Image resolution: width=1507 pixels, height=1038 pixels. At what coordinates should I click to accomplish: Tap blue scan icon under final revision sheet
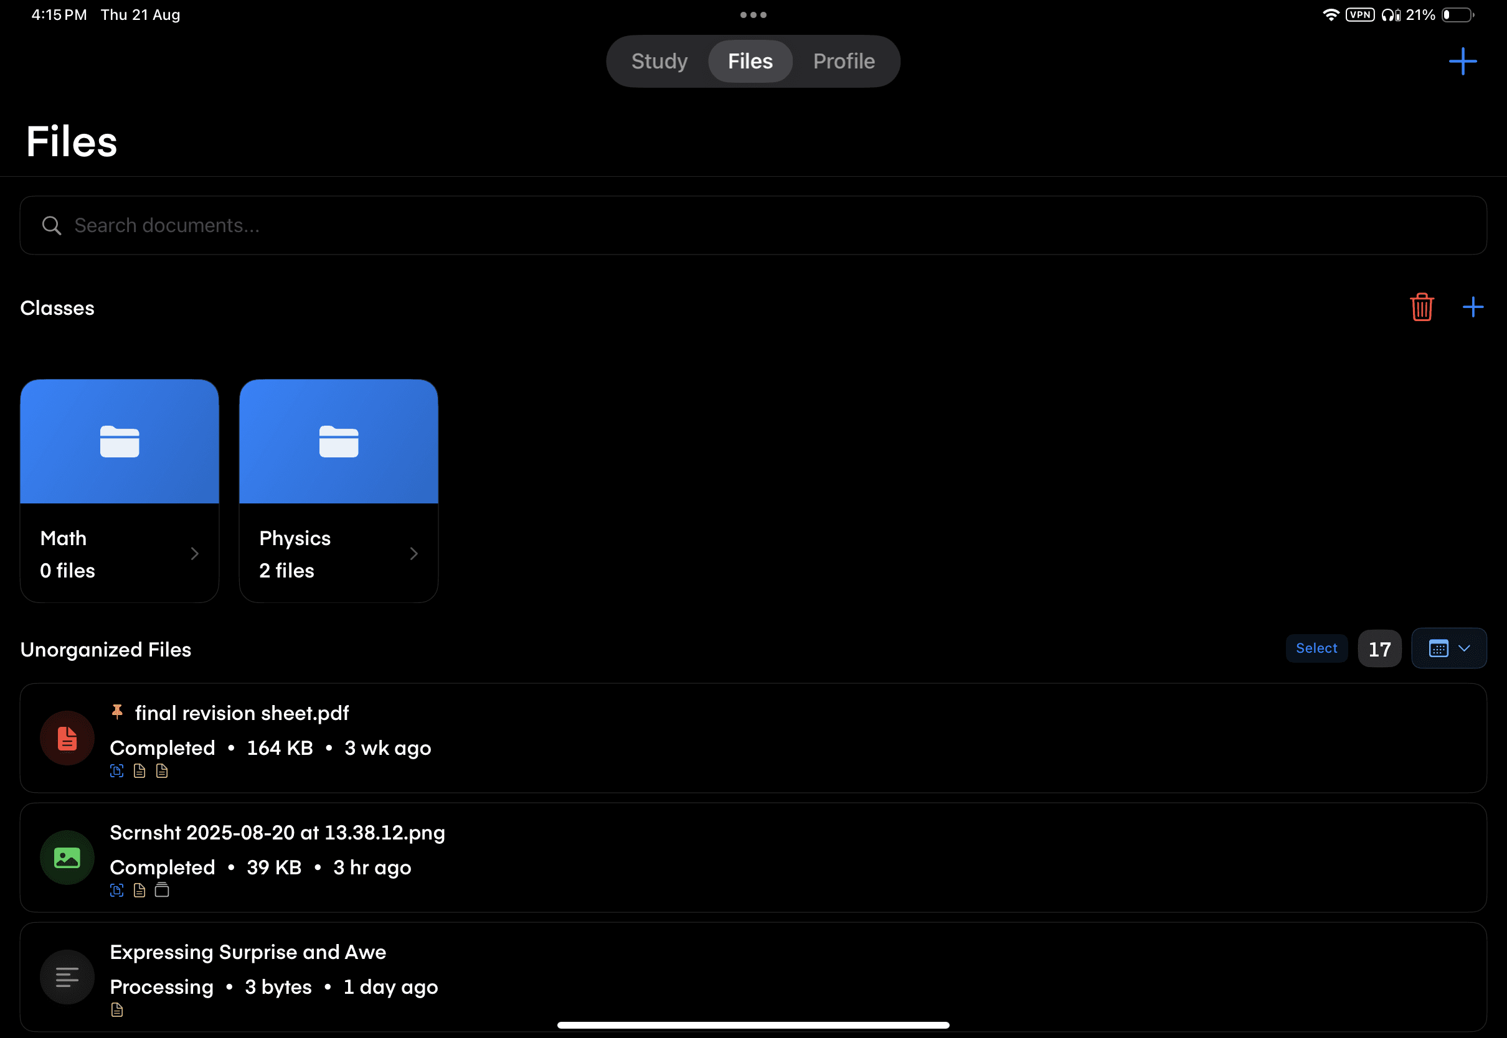click(x=116, y=772)
